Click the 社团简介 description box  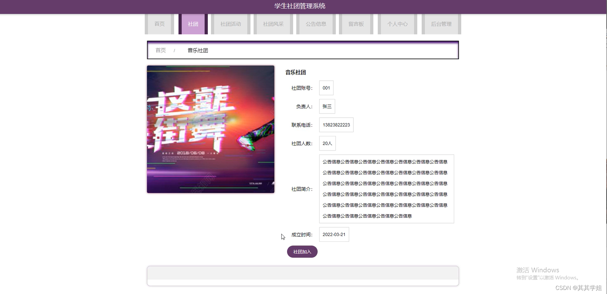(387, 189)
